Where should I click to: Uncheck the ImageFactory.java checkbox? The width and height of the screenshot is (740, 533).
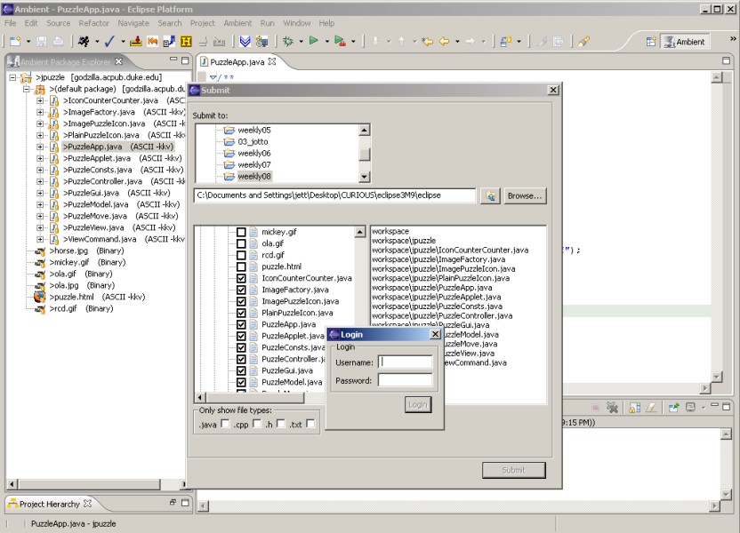(x=241, y=290)
